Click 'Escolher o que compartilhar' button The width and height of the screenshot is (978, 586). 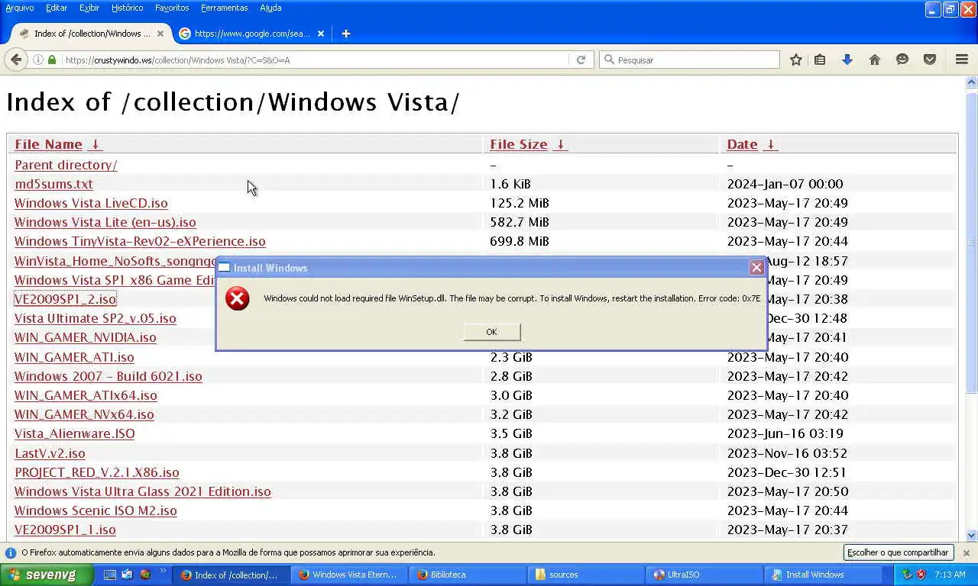click(898, 552)
